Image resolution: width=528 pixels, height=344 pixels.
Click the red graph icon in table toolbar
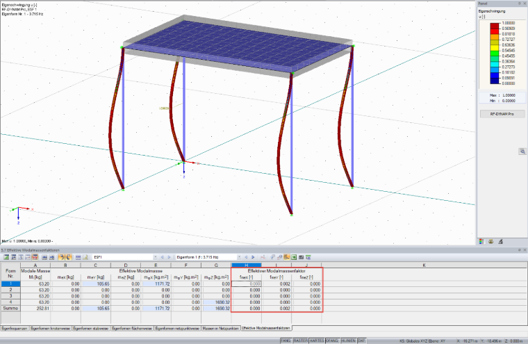(x=263, y=257)
